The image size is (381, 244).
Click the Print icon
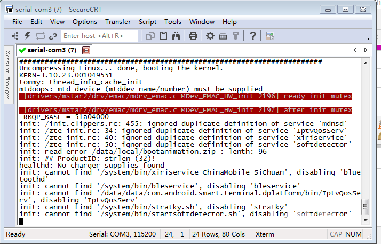(193, 36)
